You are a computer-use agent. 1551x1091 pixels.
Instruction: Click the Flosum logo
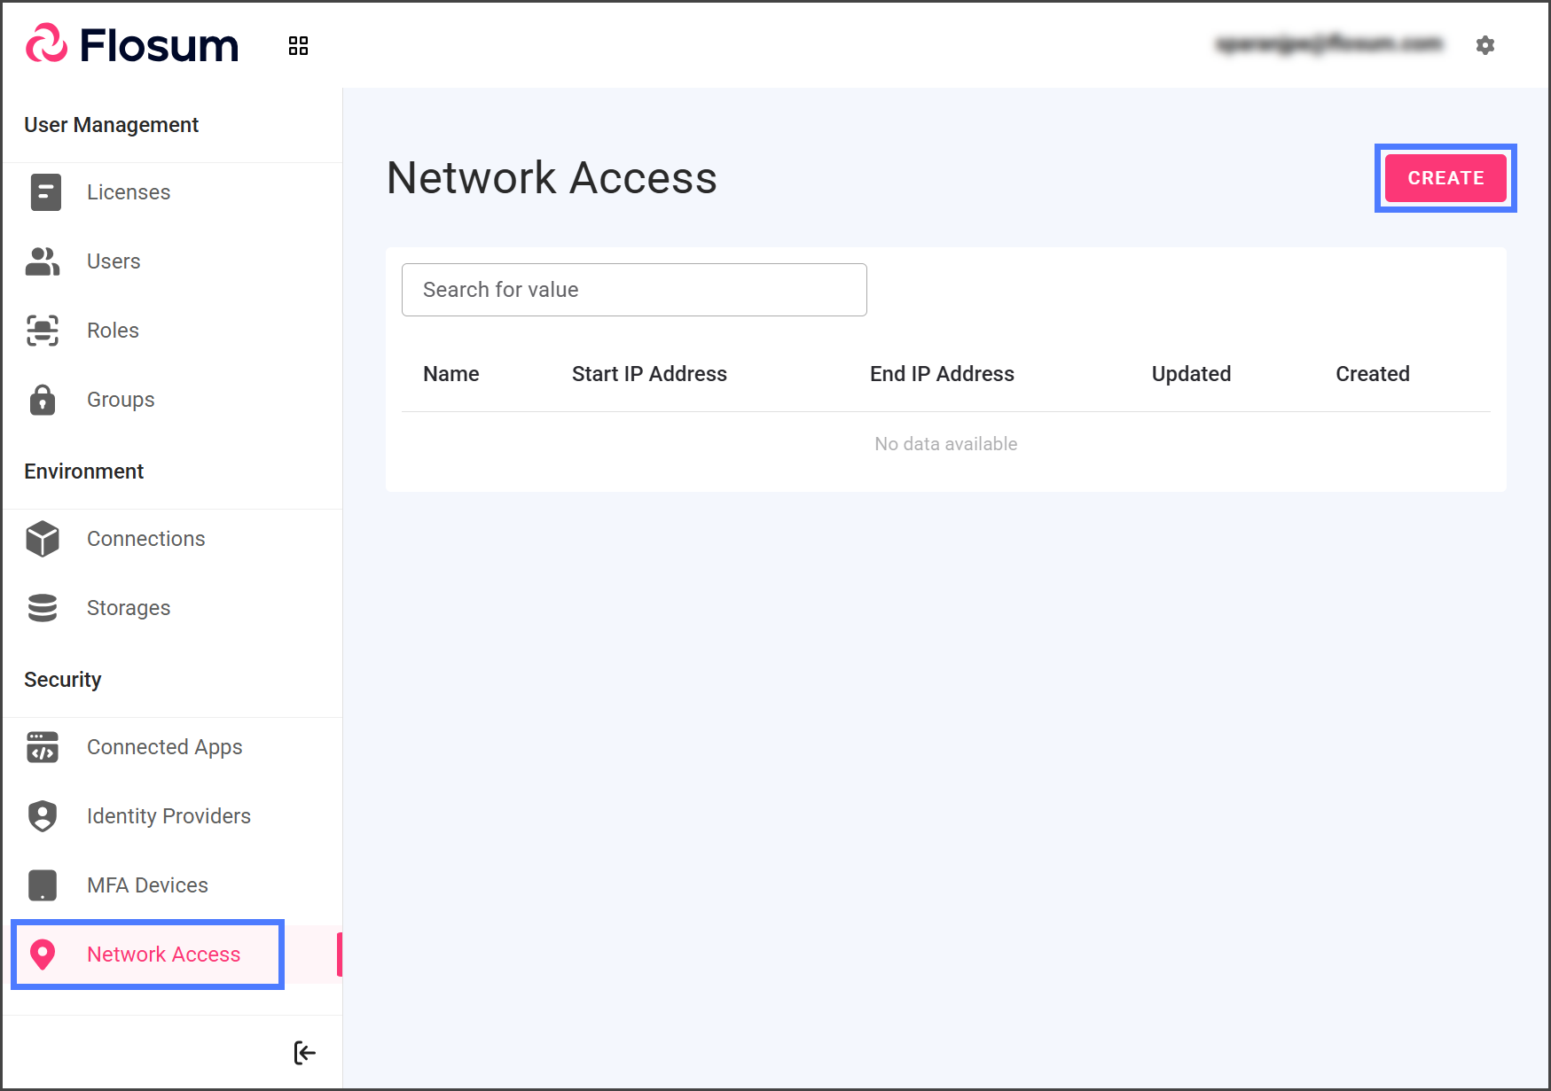point(133,45)
